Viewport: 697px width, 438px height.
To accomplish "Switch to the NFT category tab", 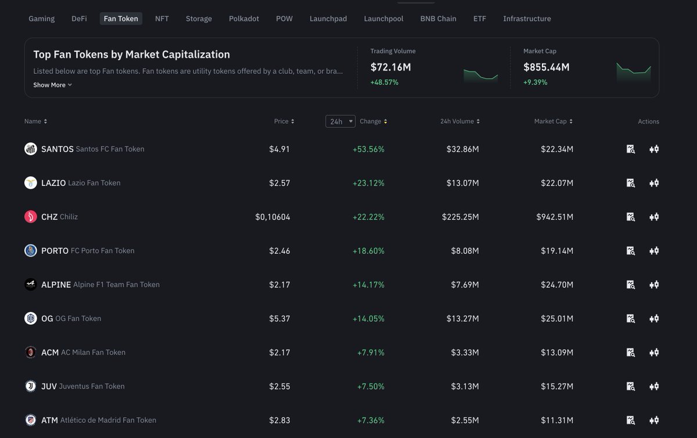I will pos(162,19).
